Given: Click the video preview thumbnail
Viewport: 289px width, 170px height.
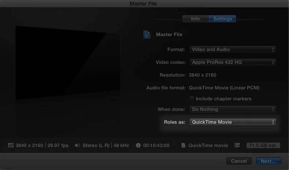Looking at the screenshot, I should 68,62.
